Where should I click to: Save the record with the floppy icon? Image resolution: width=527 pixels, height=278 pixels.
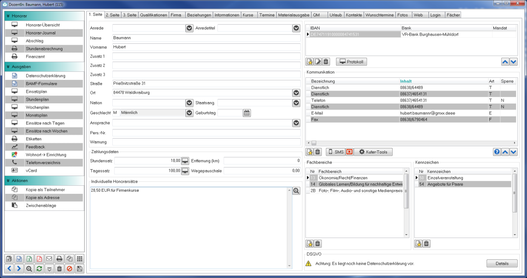pyautogui.click(x=80, y=269)
